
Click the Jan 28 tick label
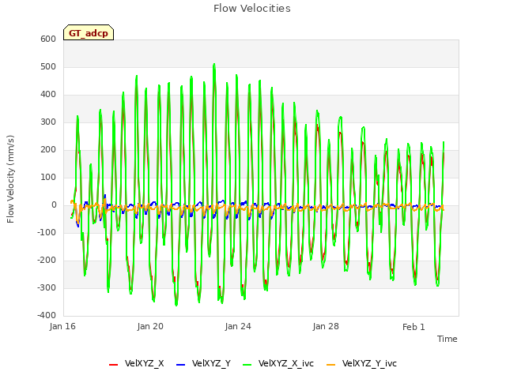point(326,326)
